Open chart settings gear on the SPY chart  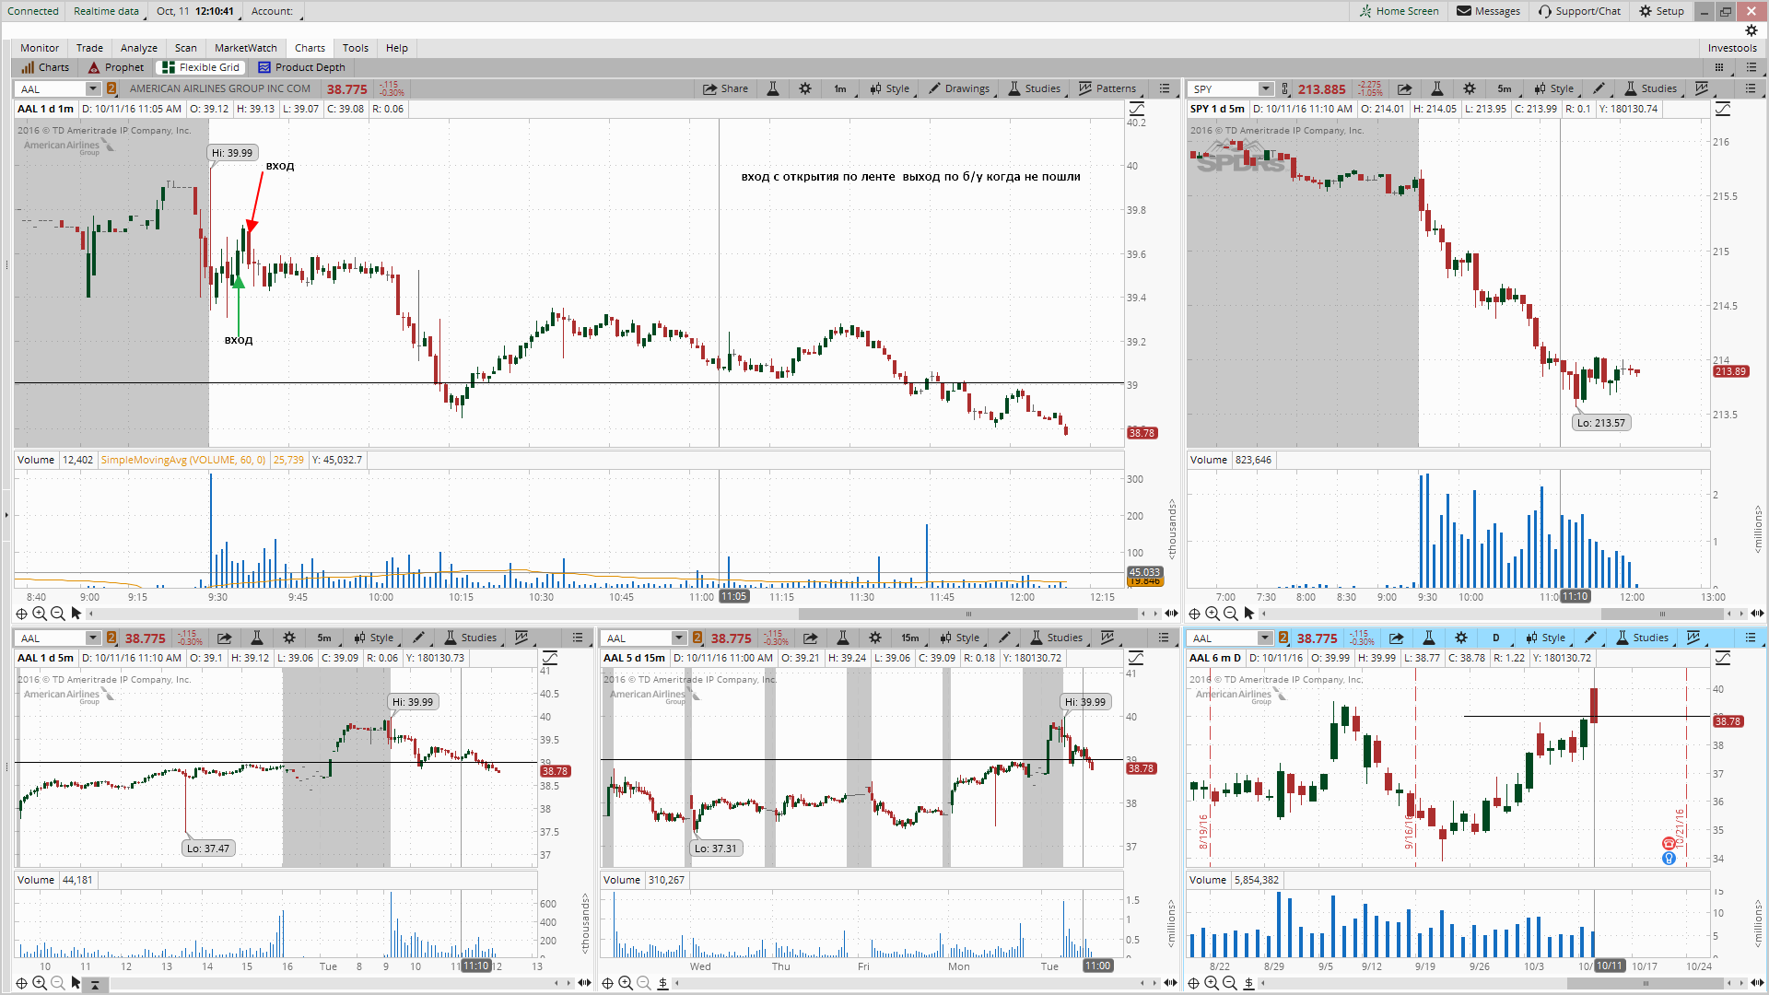click(x=1470, y=88)
